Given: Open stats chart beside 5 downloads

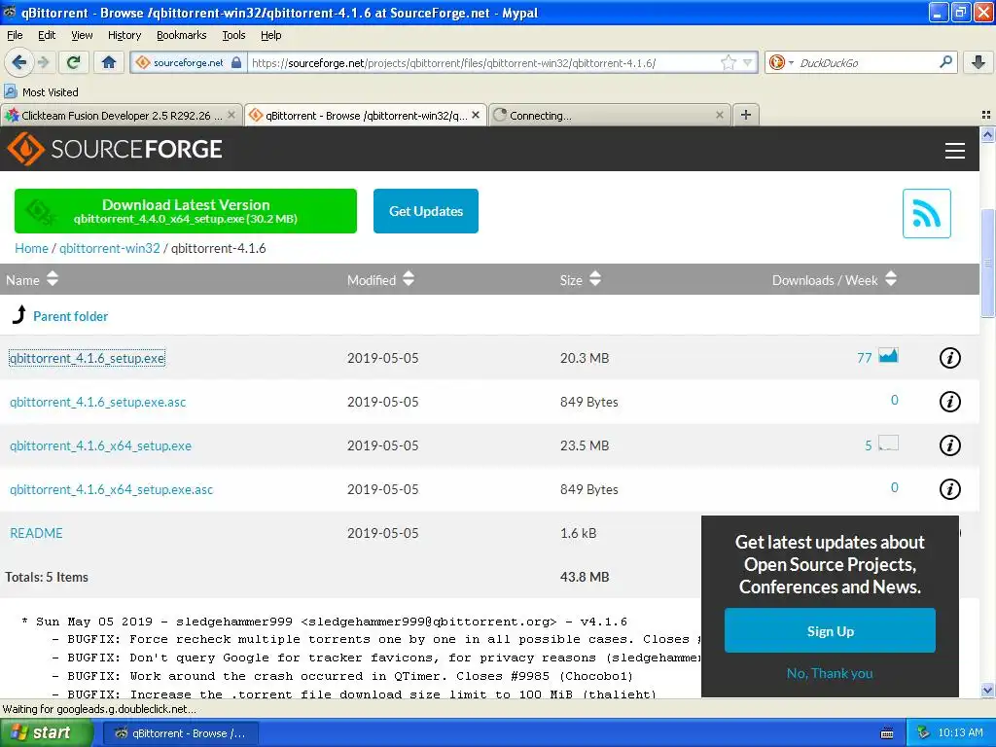Looking at the screenshot, I should pos(888,443).
